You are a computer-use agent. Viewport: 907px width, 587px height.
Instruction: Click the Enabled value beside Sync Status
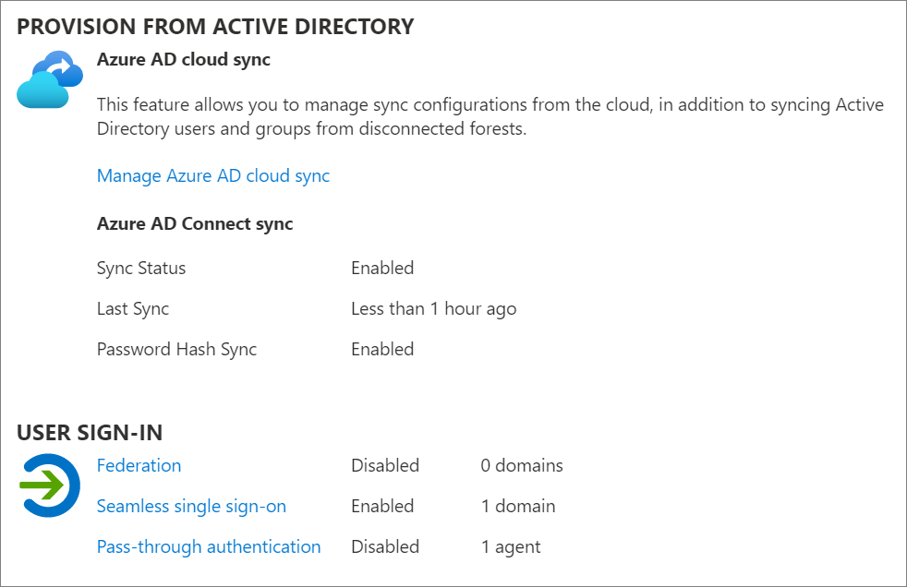382,268
